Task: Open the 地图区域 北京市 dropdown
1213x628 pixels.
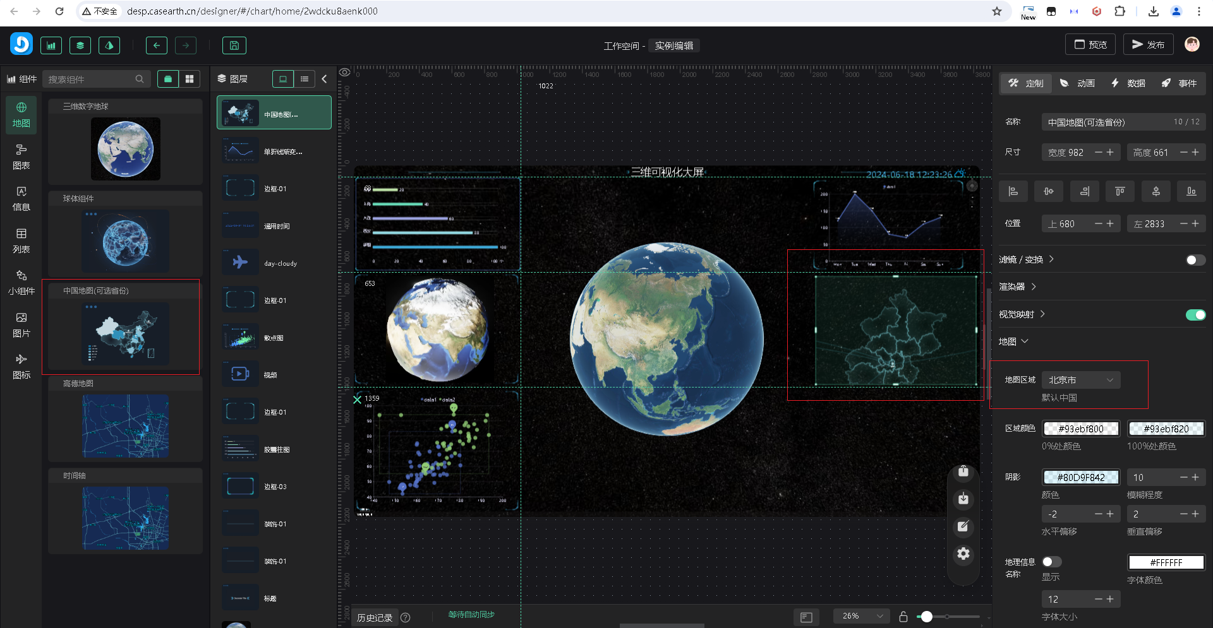Action: [x=1080, y=380]
